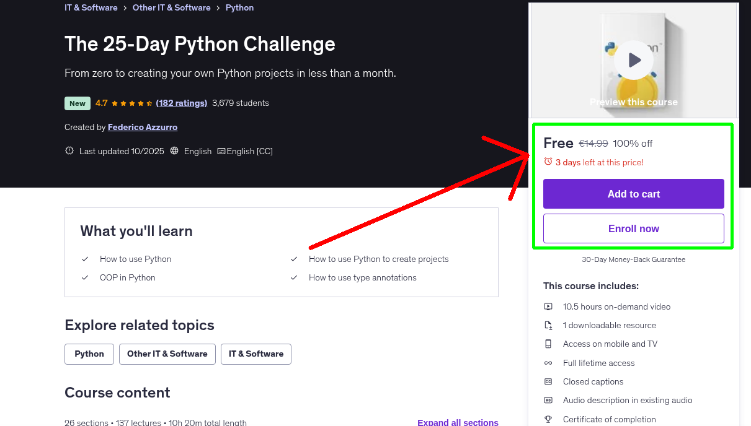Click the on-demand video icon beside 10.5 hours

tap(548, 306)
